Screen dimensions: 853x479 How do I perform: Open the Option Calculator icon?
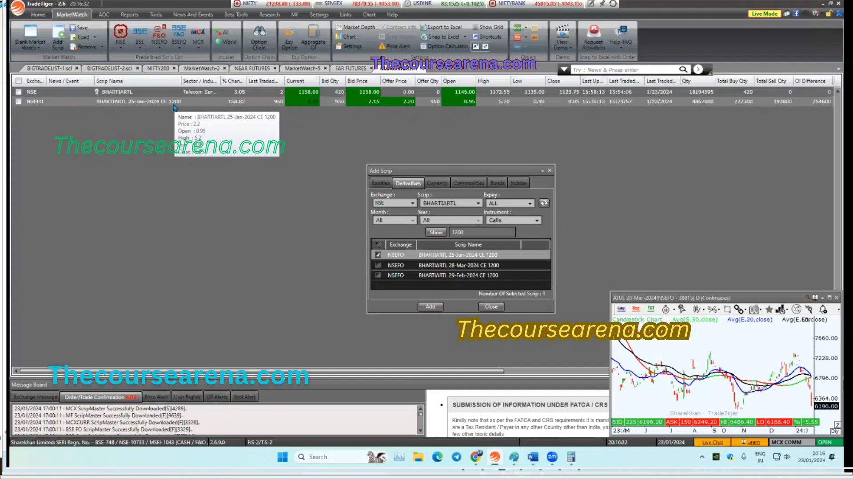click(x=446, y=46)
